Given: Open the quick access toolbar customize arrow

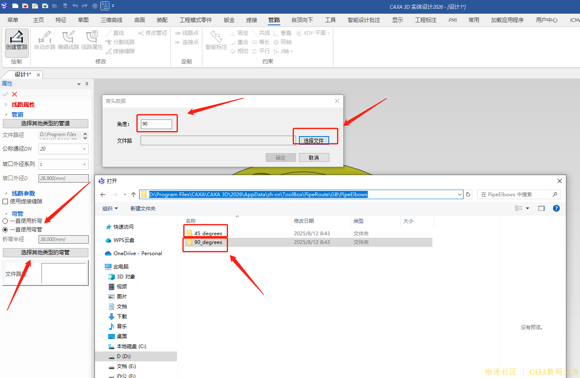Looking at the screenshot, I should [113, 6].
